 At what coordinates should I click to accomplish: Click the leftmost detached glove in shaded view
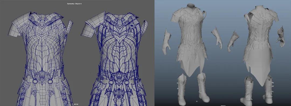point(167,42)
